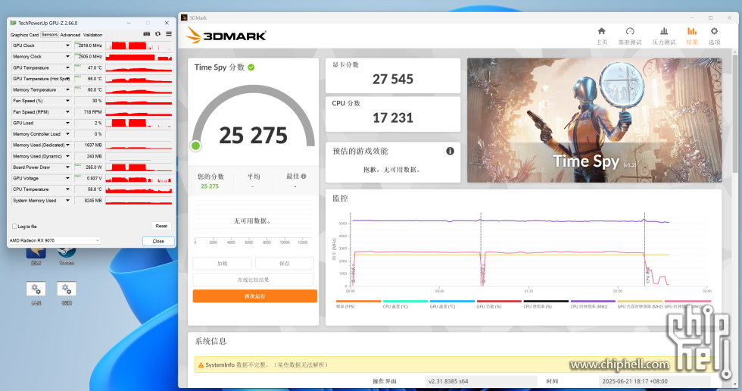Viewport: 742px width, 391px height.
Task: Open Fan Speed (RPM) sensor dropdown
Action: pos(67,111)
